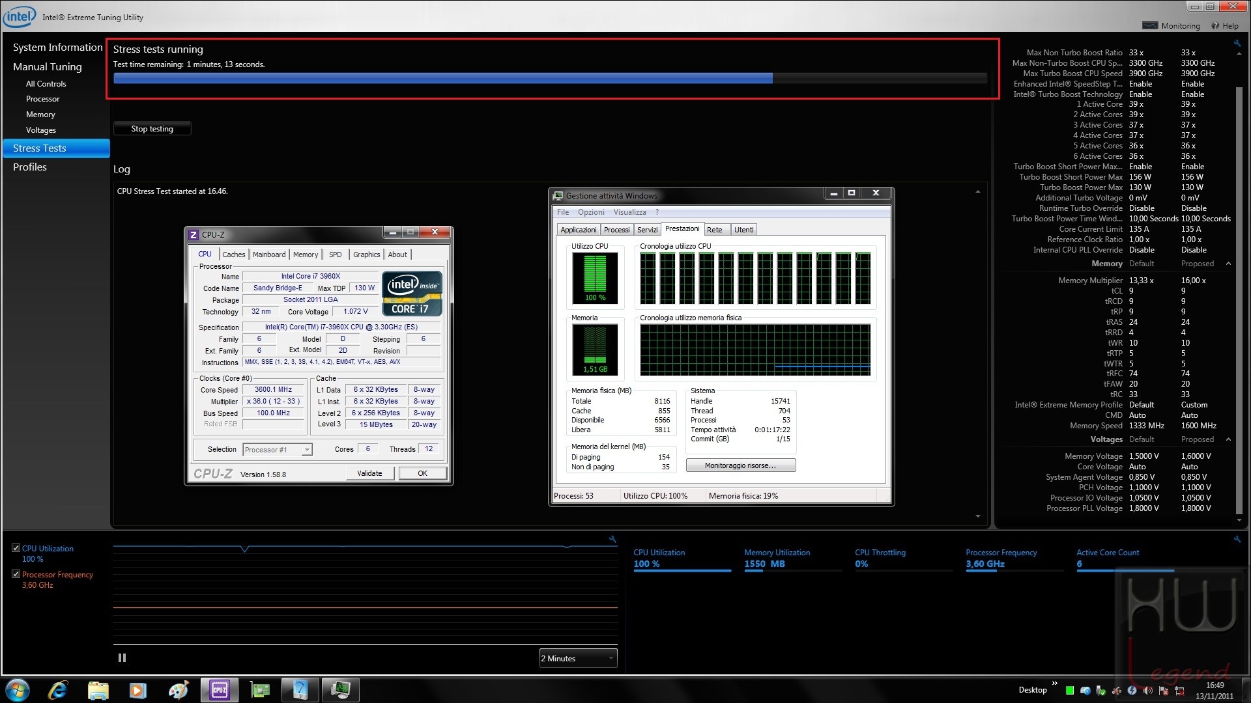Select Manual Tuning in sidebar
1251x703 pixels.
pos(48,66)
